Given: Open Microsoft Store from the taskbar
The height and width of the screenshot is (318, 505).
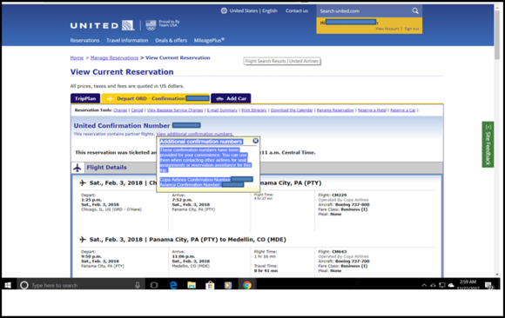Looking at the screenshot, I should coord(210,285).
